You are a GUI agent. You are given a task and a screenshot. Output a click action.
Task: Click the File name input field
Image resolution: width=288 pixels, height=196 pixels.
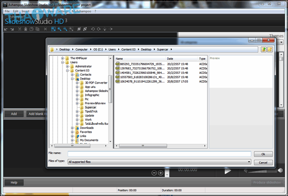click(x=159, y=154)
